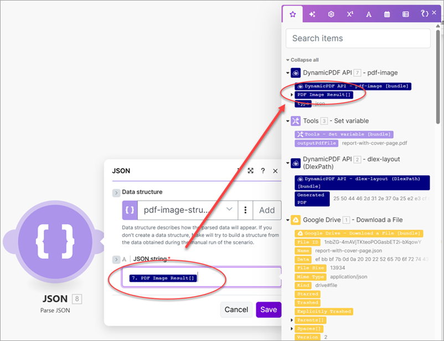
Task: Click Save in the JSON dialog
Action: pyautogui.click(x=269, y=309)
